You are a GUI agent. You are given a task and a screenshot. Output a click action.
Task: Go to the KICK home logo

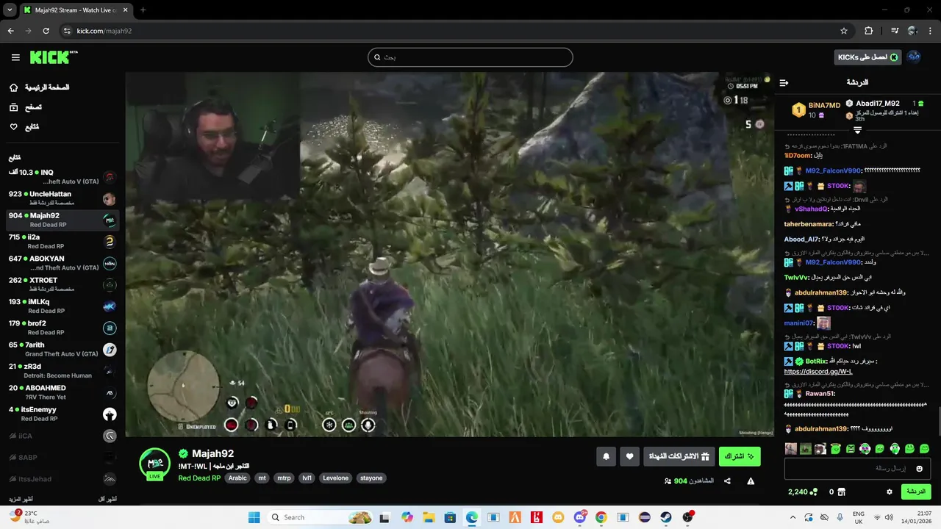[53, 57]
